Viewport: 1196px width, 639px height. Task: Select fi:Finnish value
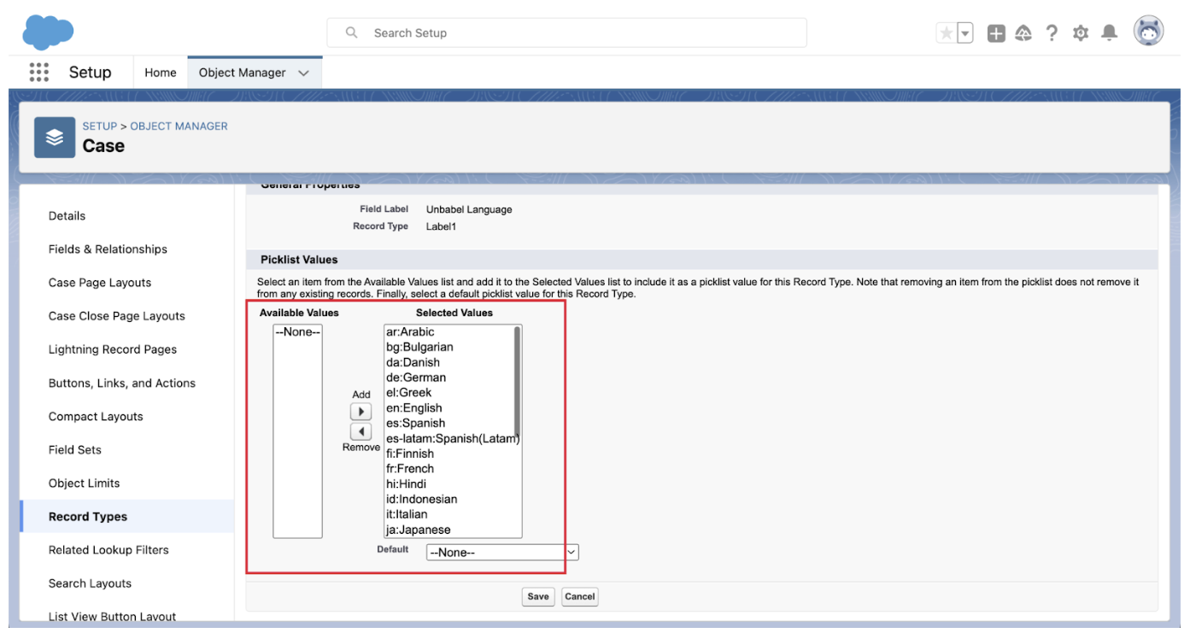point(410,454)
